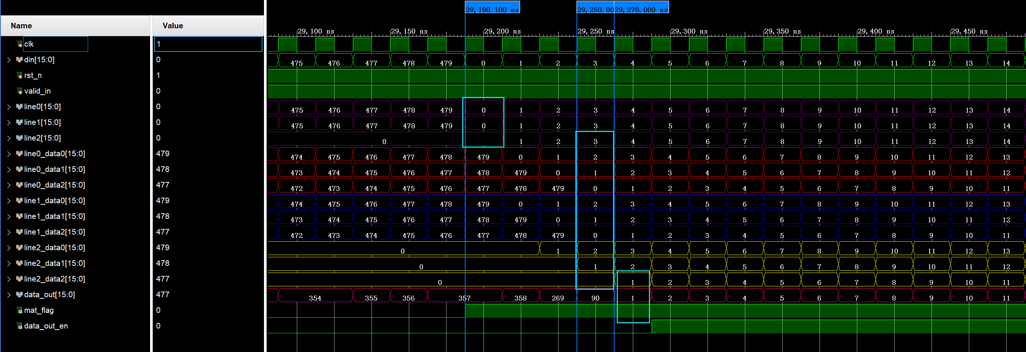Click the clk value field showing 1
Image resolution: width=1026 pixels, height=352 pixels.
[x=208, y=44]
